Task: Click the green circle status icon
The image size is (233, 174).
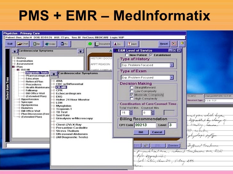Action: pos(90,44)
